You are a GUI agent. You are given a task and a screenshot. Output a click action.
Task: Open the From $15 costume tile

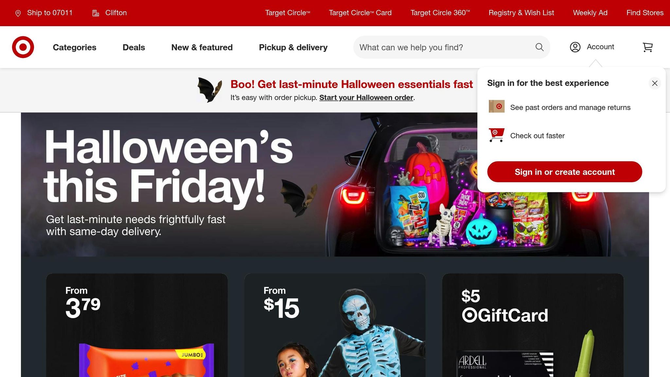(x=335, y=325)
